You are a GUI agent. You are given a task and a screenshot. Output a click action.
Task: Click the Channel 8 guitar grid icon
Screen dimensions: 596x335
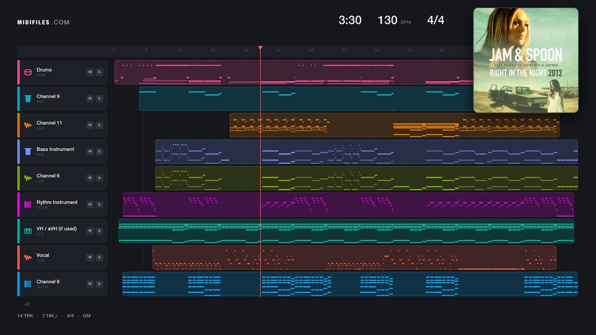pyautogui.click(x=28, y=284)
